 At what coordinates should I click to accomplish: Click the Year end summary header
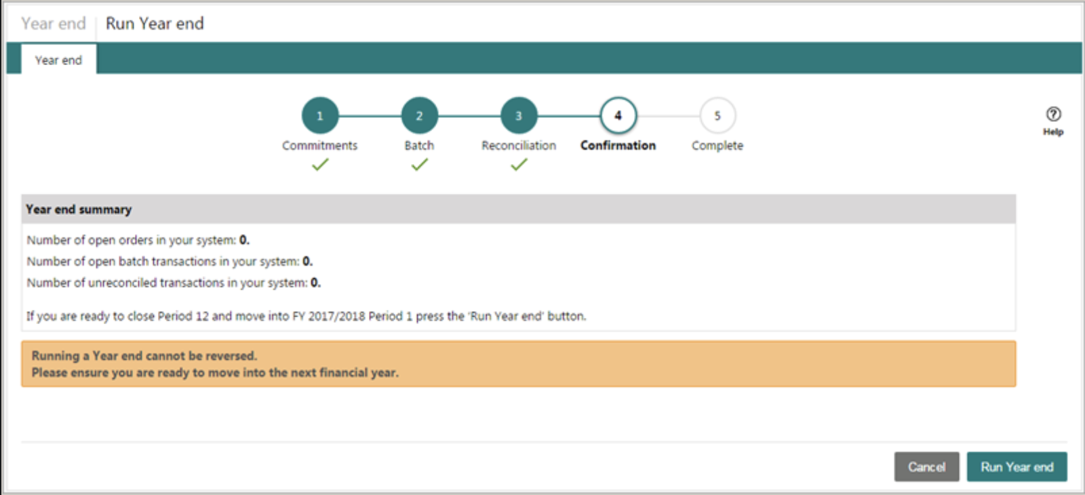[519, 210]
